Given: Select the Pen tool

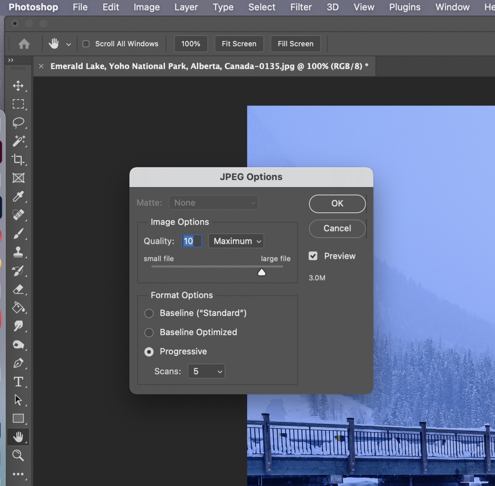Looking at the screenshot, I should 18,363.
